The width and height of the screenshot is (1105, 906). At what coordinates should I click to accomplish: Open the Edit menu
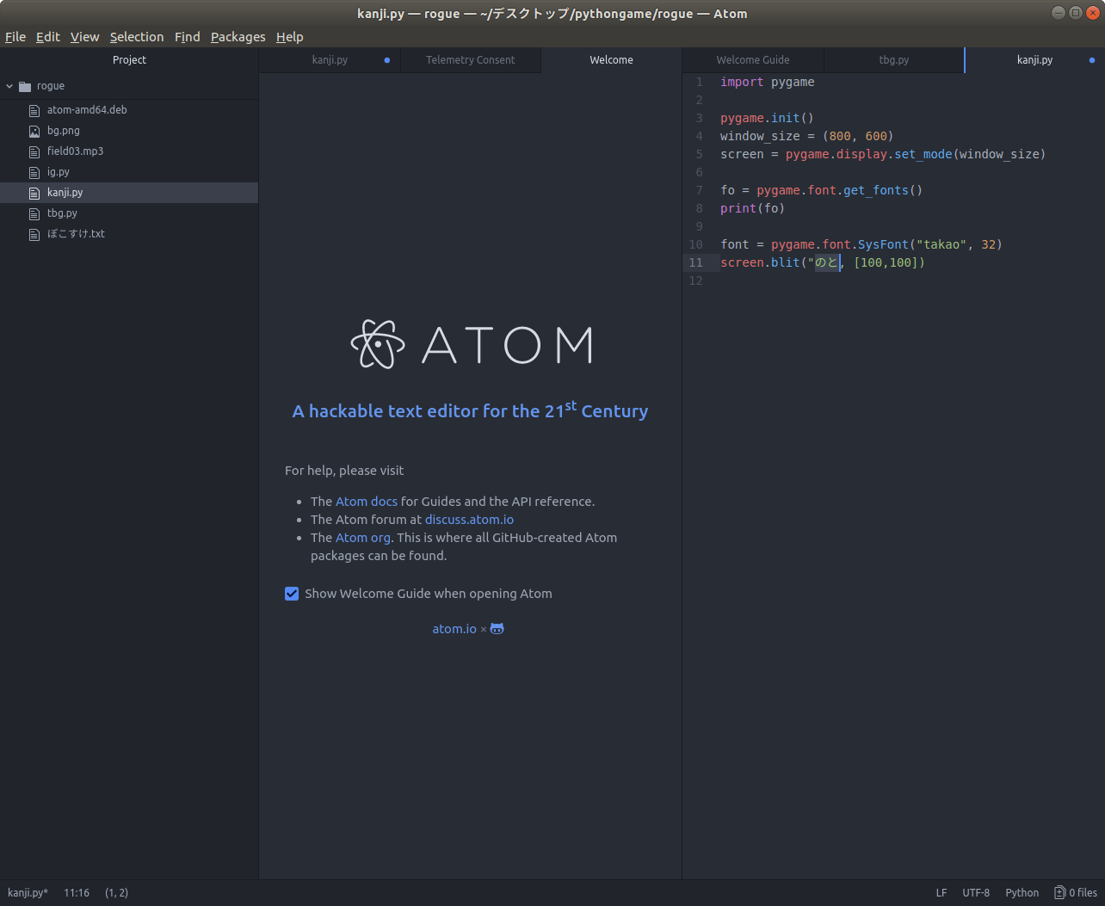[48, 37]
